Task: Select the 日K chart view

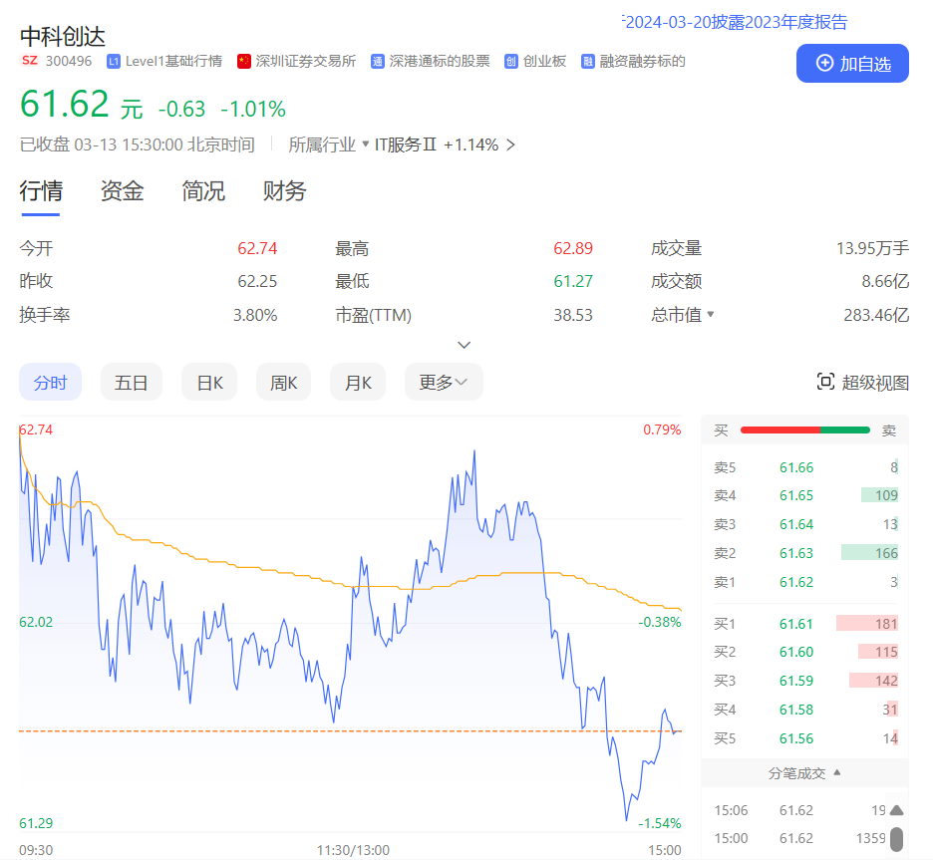Action: coord(209,382)
